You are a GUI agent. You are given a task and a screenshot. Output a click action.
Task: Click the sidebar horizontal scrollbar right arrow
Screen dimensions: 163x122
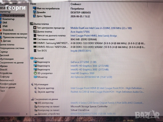pyautogui.click(x=27, y=114)
